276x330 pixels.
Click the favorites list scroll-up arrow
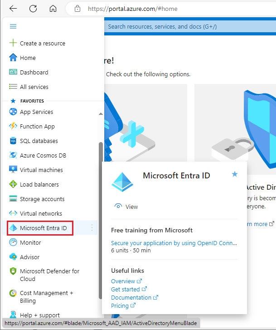pyautogui.click(x=101, y=113)
